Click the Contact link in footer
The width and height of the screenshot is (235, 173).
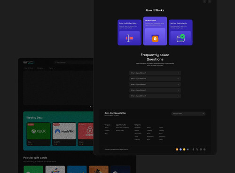(x=107, y=131)
